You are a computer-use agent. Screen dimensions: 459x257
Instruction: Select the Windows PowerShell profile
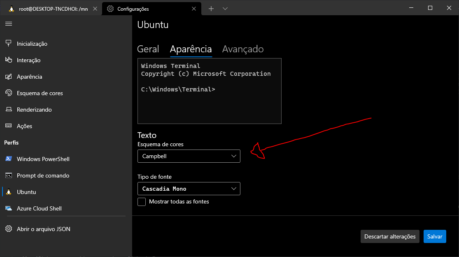[x=66, y=159]
